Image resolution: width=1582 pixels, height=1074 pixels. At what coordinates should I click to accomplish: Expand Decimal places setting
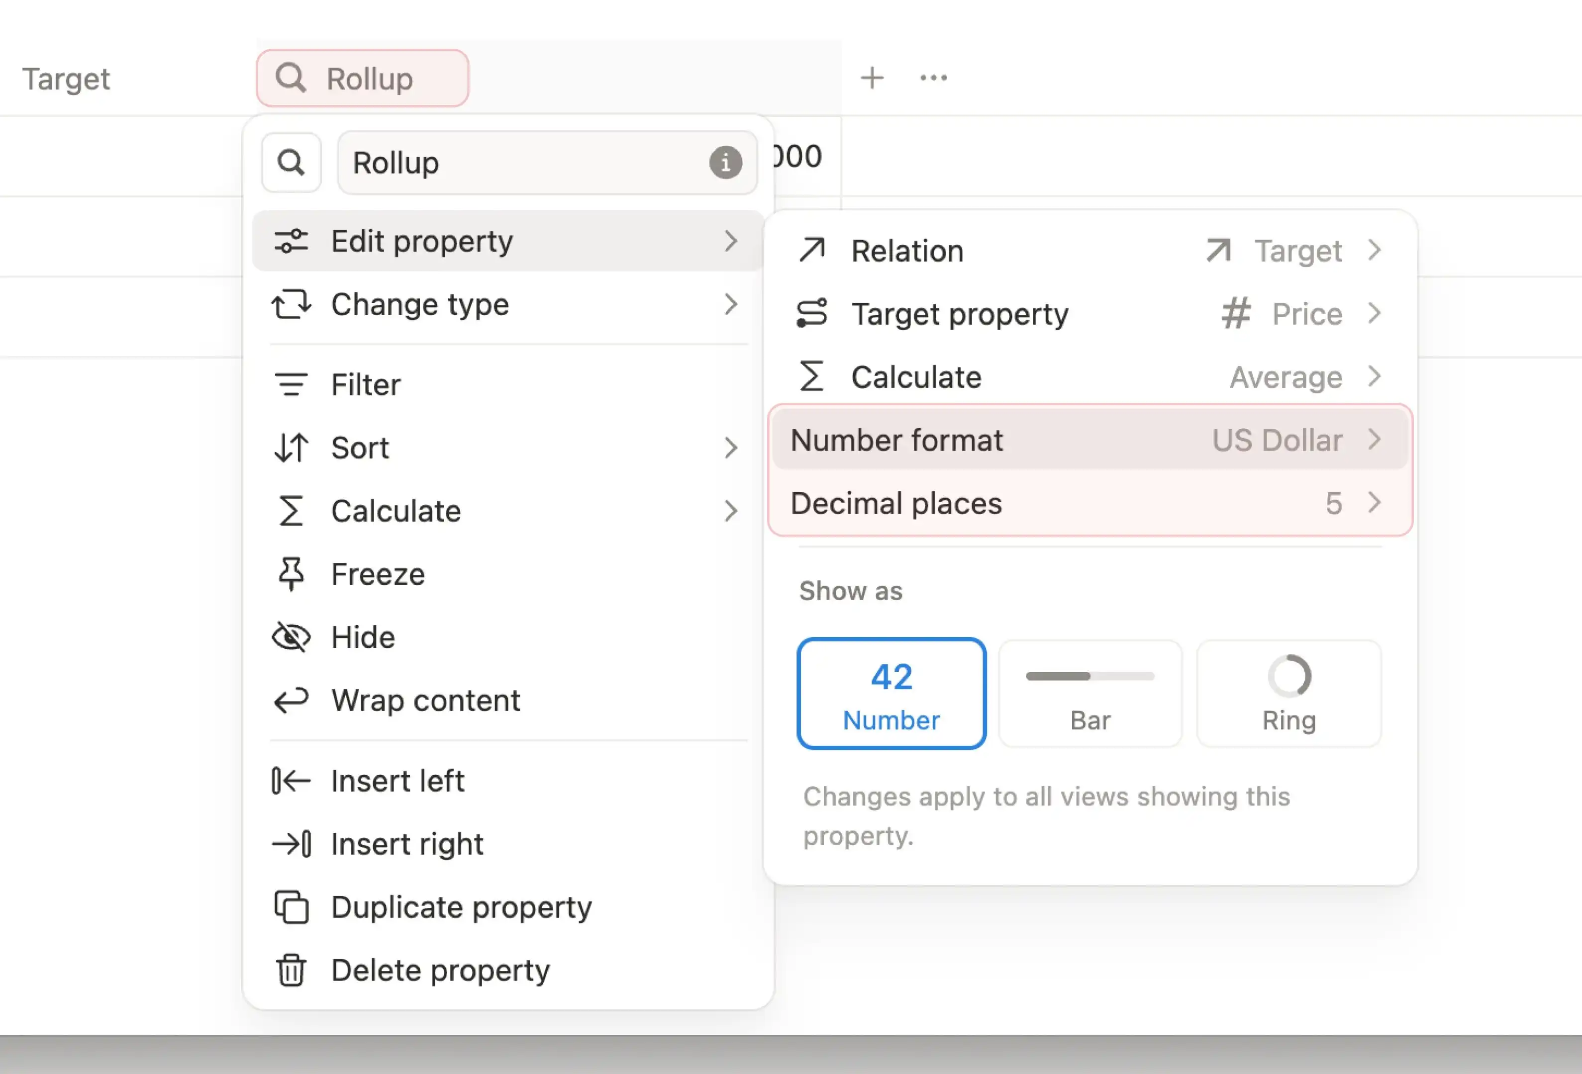coord(1090,503)
